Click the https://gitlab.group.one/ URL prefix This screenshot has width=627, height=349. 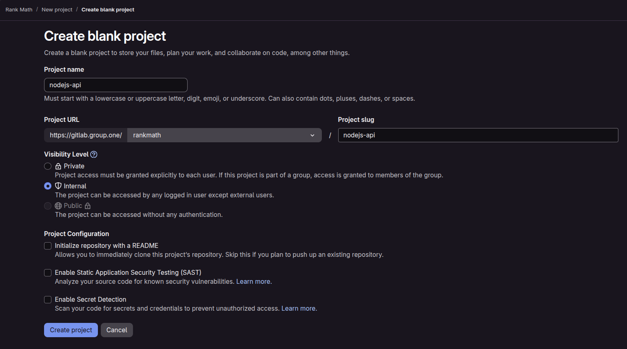coord(86,135)
